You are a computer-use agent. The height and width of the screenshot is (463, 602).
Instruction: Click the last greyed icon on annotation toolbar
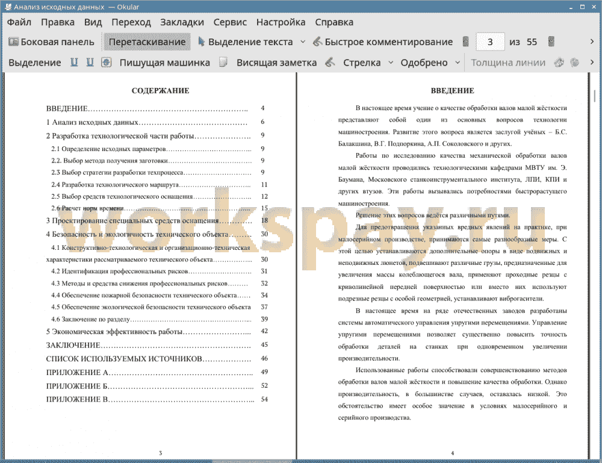(574, 63)
